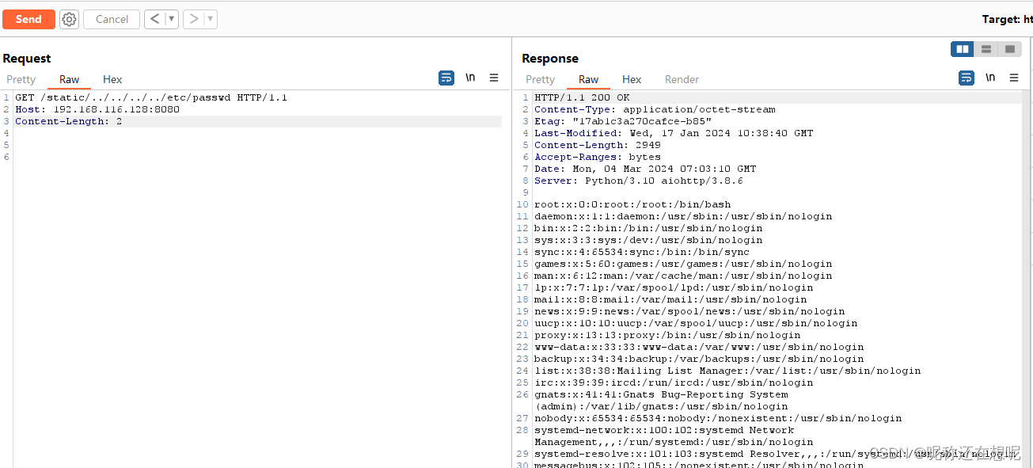This screenshot has width=1033, height=468.
Task: Select the Response Raw tab
Action: (589, 79)
